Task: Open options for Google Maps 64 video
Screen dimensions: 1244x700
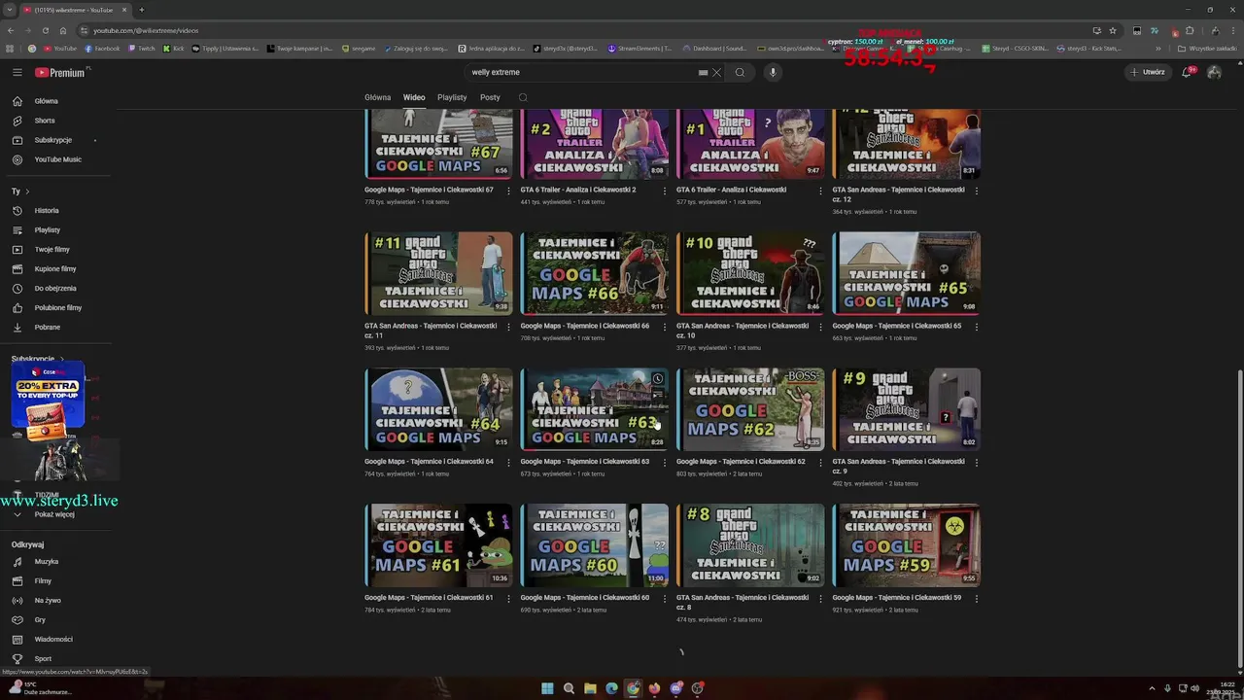Action: point(508,463)
